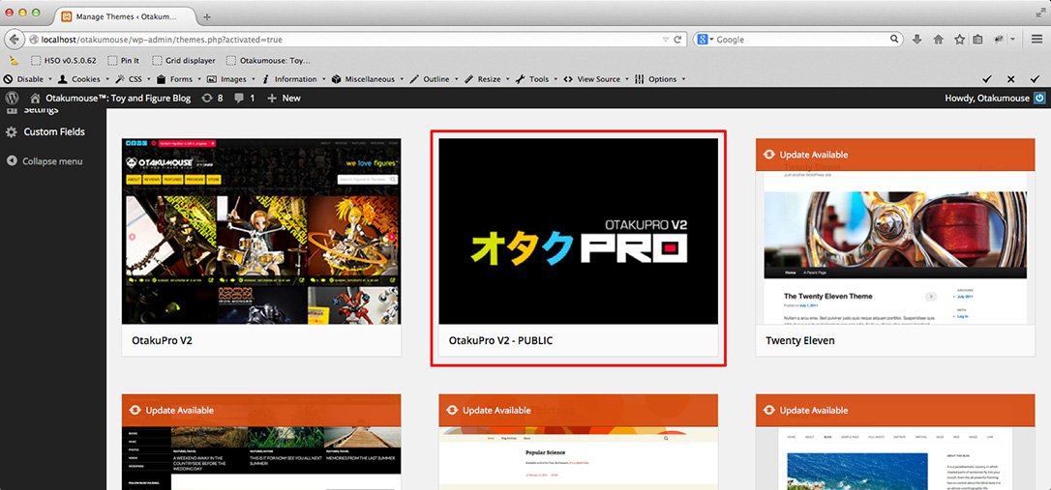Click the X status icon on Web Developer toolbar
This screenshot has width=1051, height=490.
(x=1010, y=79)
